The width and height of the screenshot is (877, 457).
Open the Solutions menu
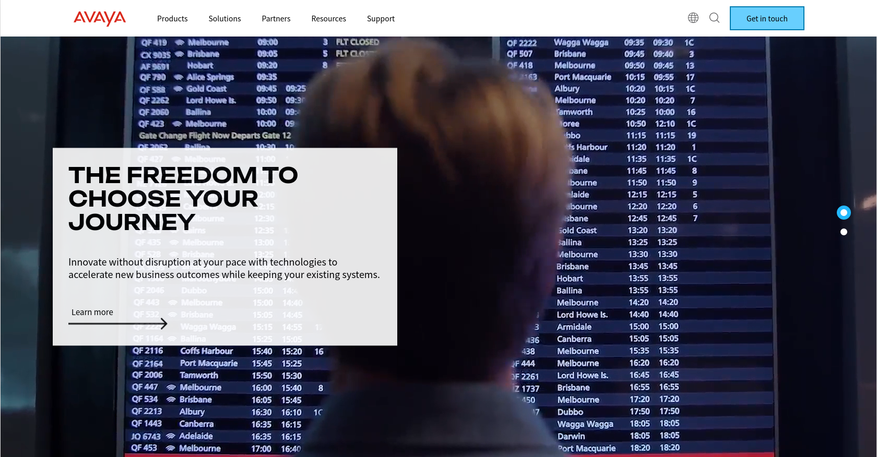224,19
